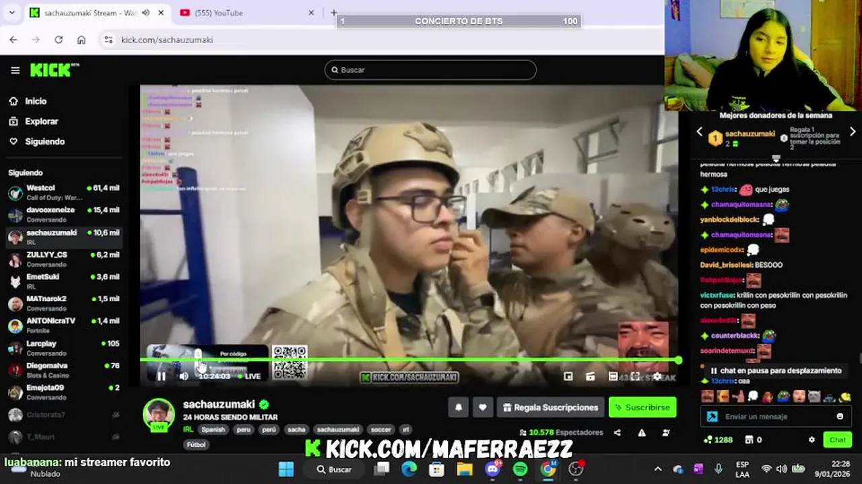Open davooxeneize channel in sidebar
The height and width of the screenshot is (484, 862).
(64, 214)
